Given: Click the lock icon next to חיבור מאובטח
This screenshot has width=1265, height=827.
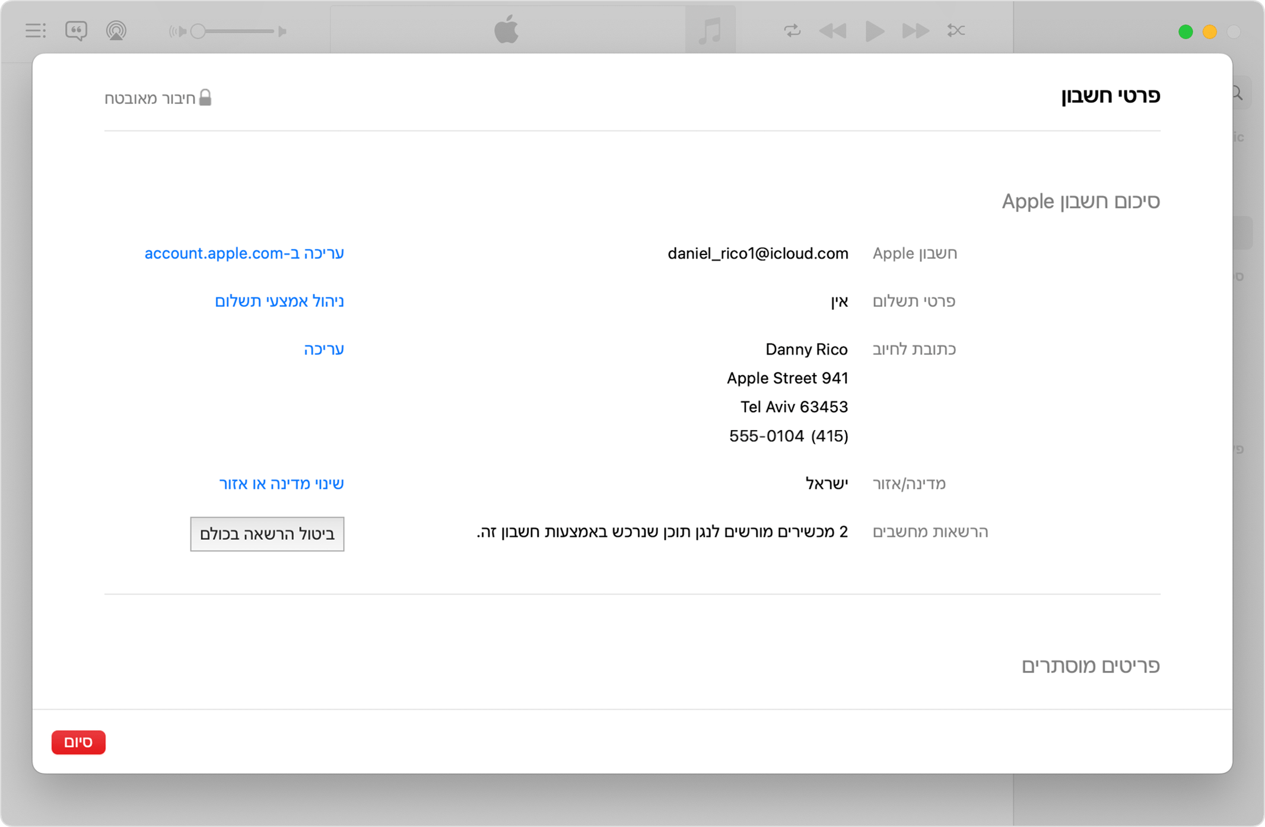Looking at the screenshot, I should 205,97.
